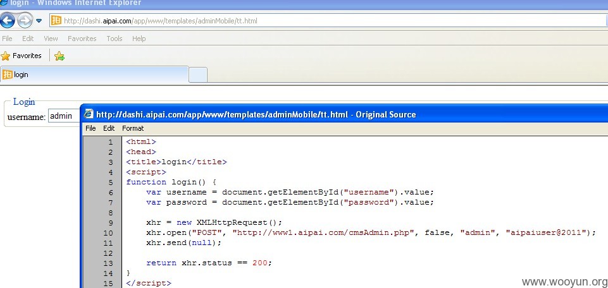
Task: Open Edit menu in Original Source window
Action: point(109,128)
